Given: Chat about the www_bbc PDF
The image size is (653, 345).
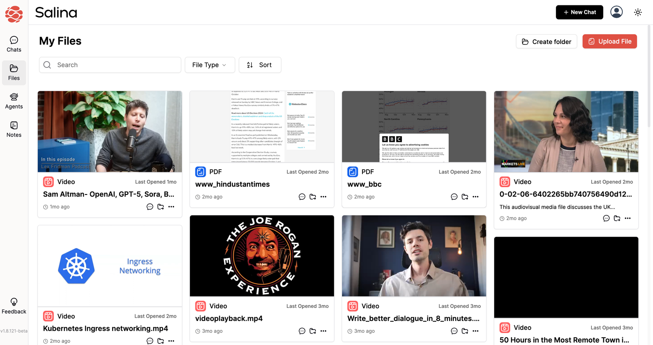Looking at the screenshot, I should 454,197.
